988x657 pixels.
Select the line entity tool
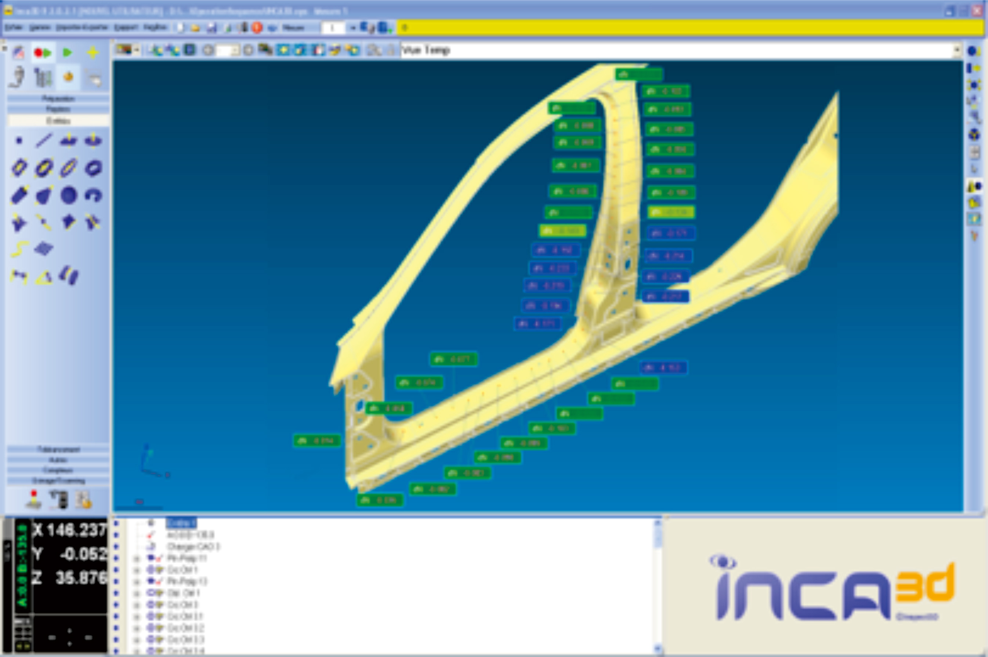coord(44,141)
